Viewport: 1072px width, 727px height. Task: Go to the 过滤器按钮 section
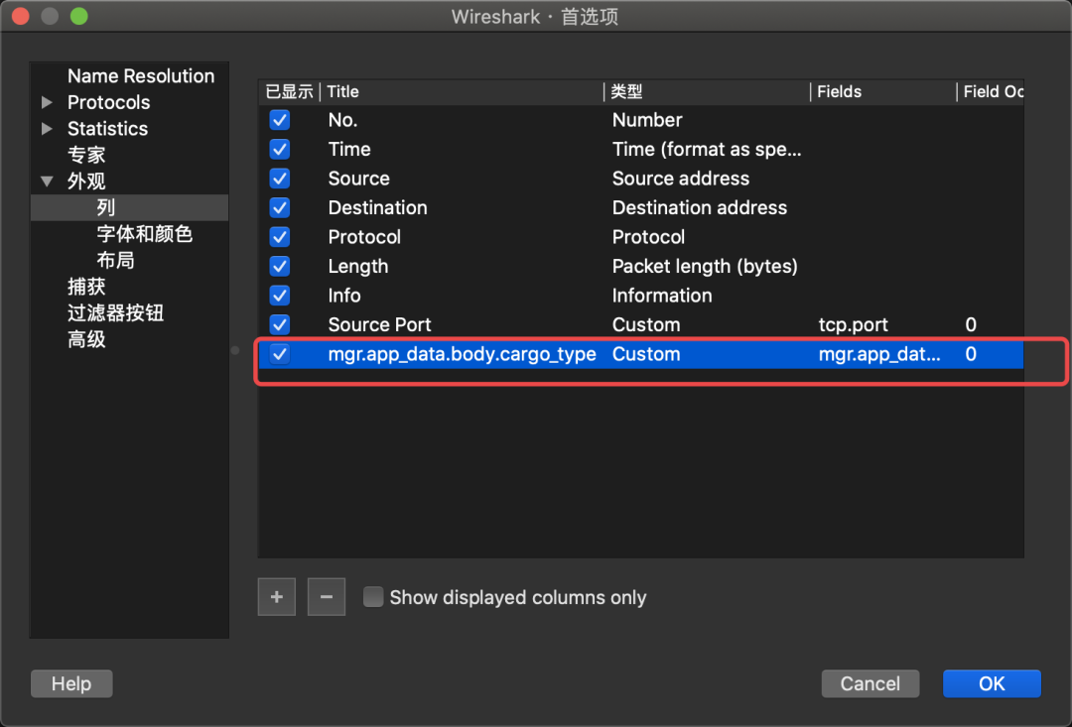(115, 313)
